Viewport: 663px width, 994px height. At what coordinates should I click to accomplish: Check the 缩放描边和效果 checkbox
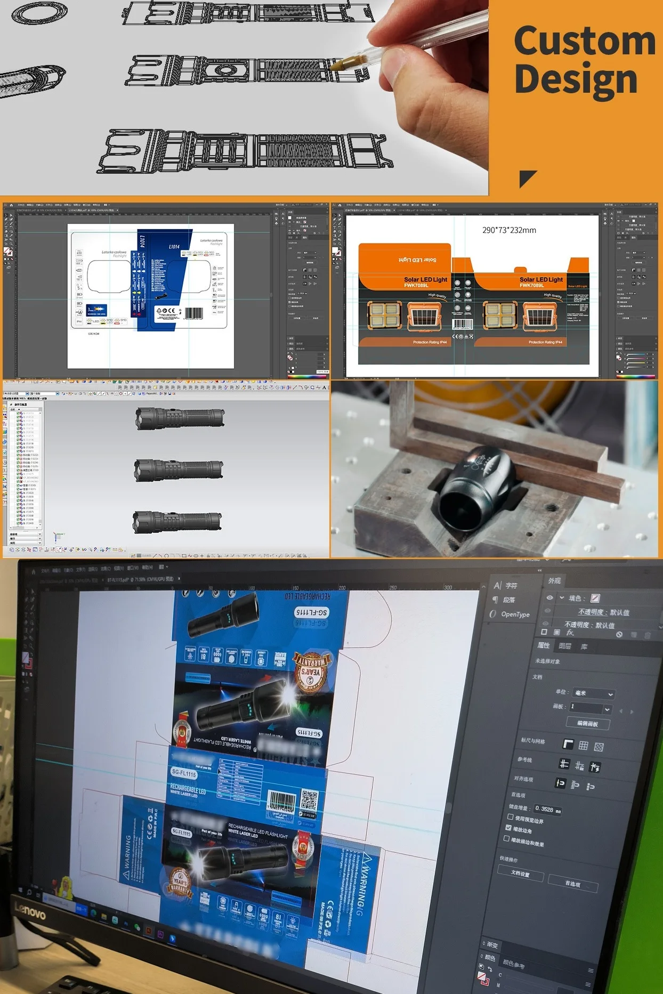coord(506,838)
